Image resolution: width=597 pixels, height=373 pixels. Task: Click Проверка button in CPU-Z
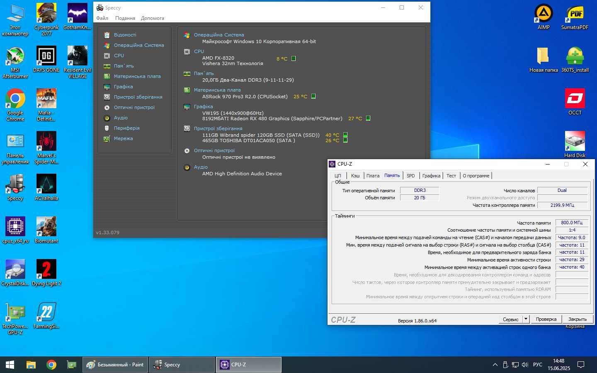(546, 319)
